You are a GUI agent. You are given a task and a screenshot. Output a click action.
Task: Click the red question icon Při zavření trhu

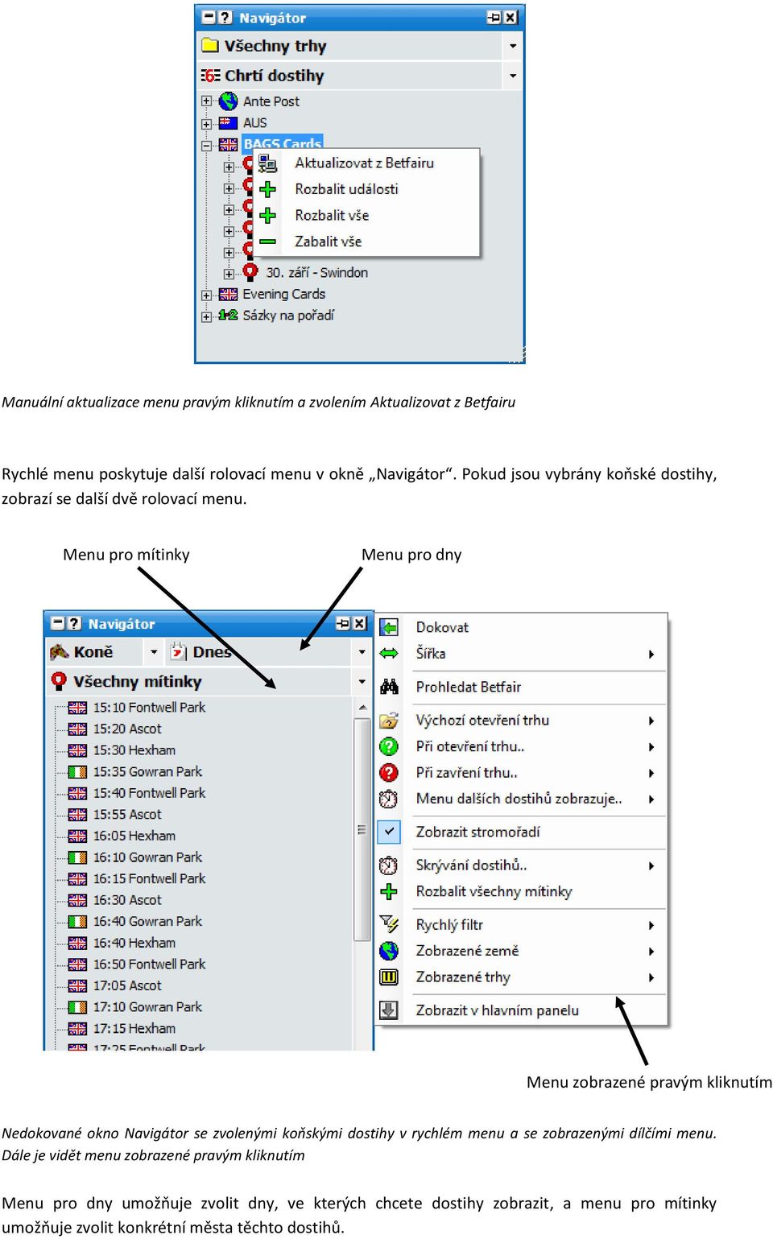point(389,773)
